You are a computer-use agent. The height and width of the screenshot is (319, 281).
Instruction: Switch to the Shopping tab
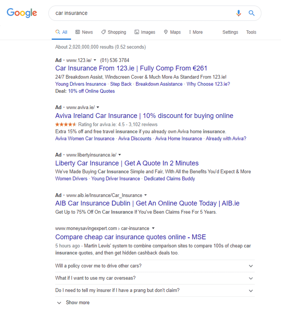(114, 32)
